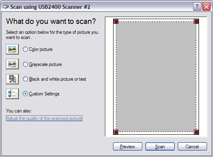Select the bottom-left crop handle
The height and width of the screenshot is (157, 213).
click(116, 132)
